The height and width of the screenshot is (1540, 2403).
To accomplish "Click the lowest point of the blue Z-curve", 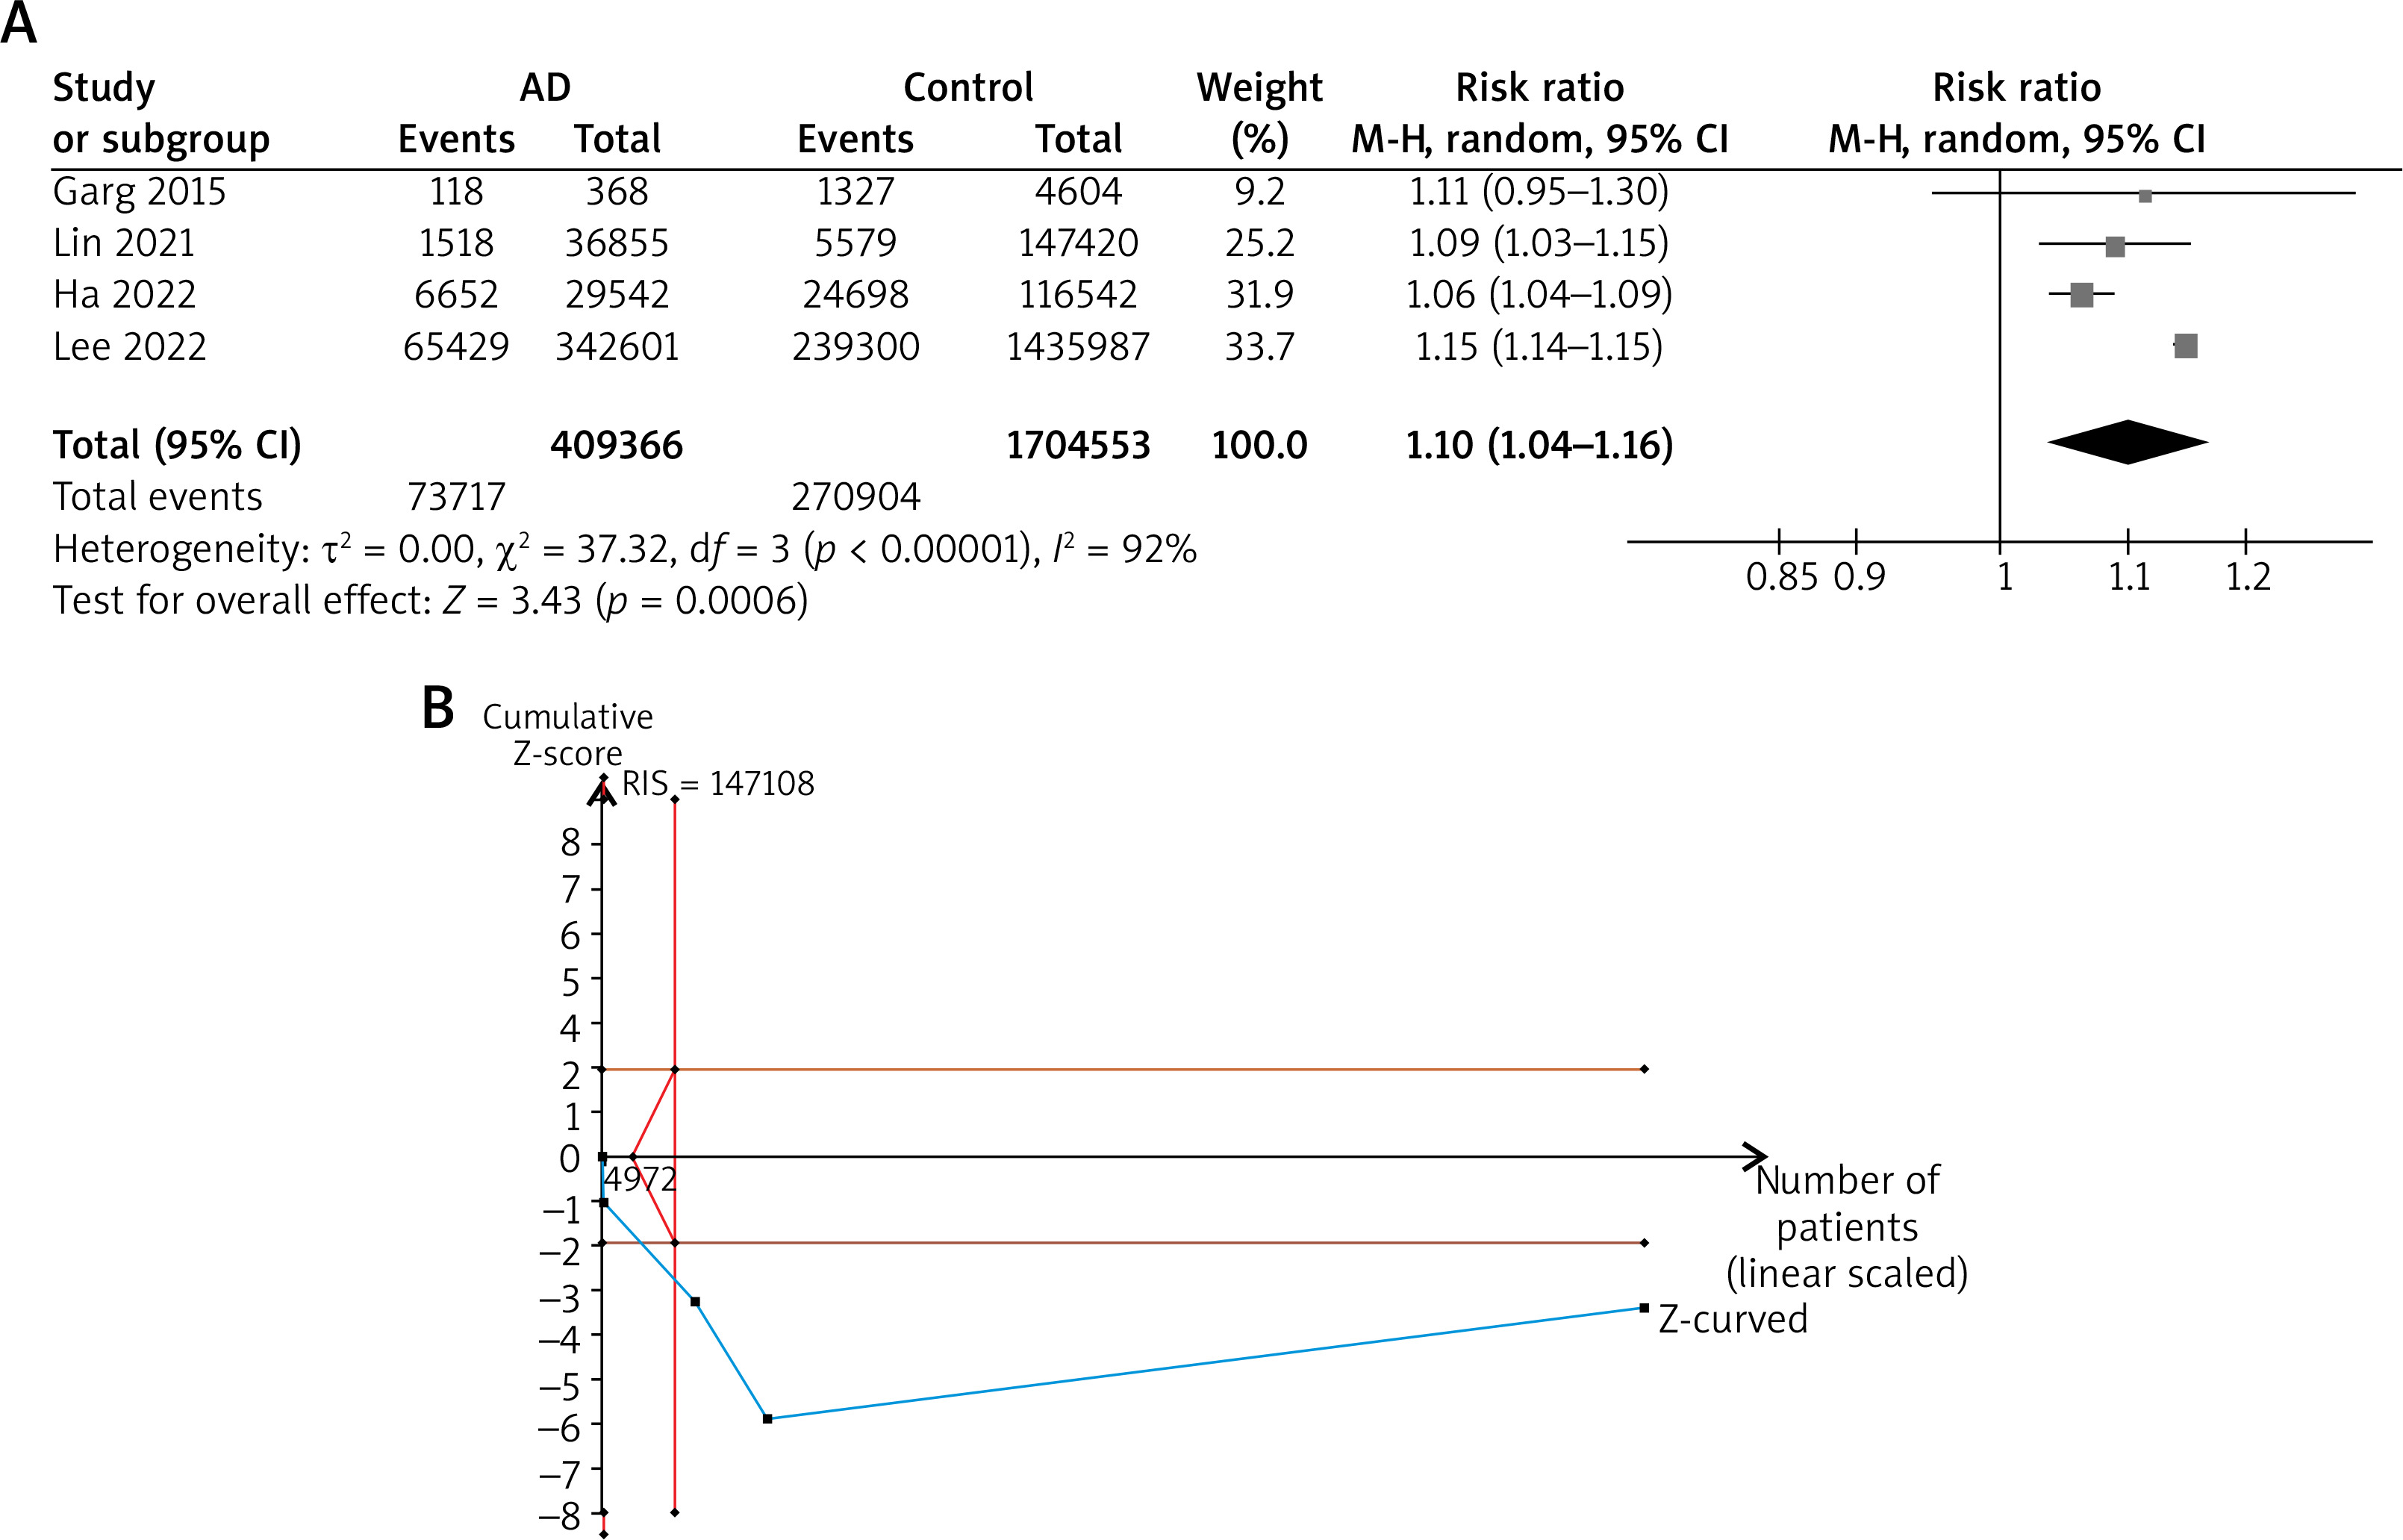I will (767, 1418).
